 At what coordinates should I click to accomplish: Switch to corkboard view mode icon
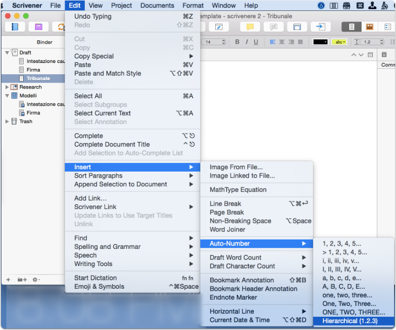coord(369,27)
